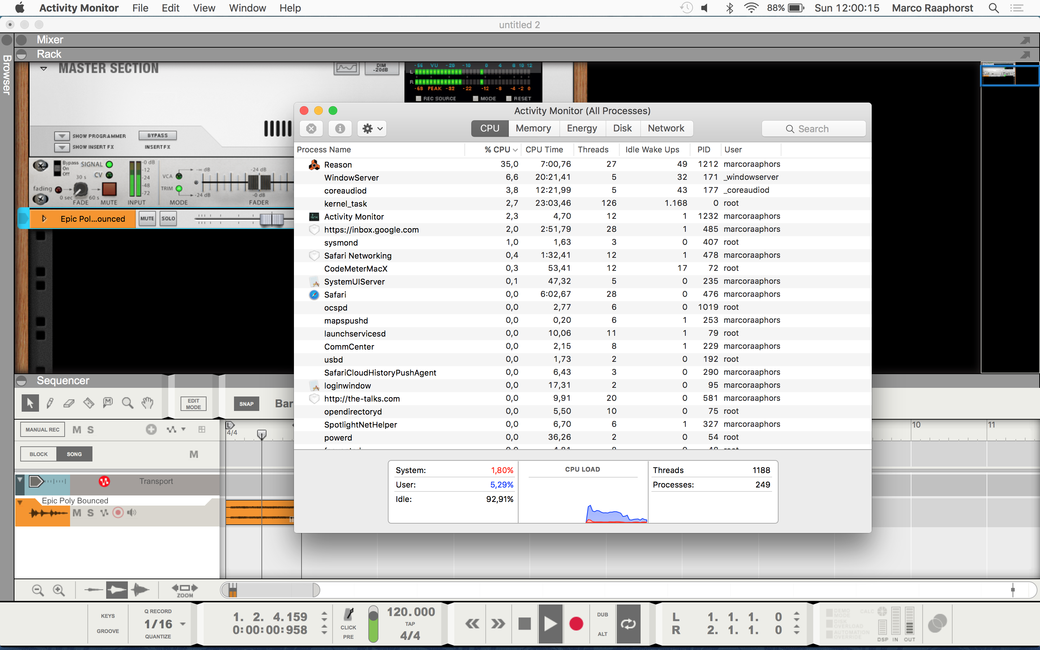Click the stop button in transport
Screen dimensions: 1040x650
point(525,623)
